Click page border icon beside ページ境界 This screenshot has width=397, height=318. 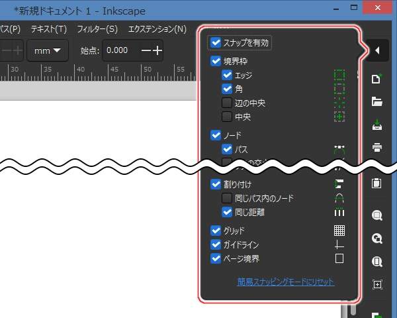[x=339, y=258]
